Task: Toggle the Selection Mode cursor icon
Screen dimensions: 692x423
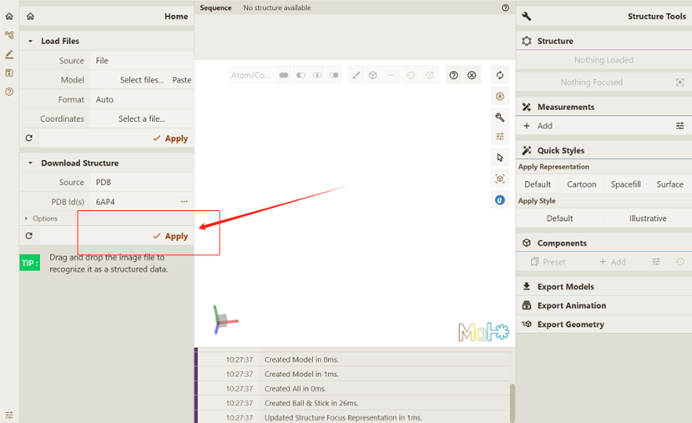Action: coord(500,158)
